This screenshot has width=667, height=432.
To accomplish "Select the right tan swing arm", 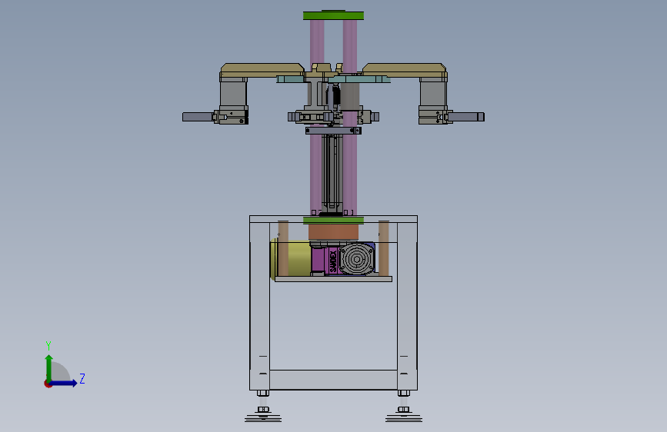I will (x=405, y=70).
